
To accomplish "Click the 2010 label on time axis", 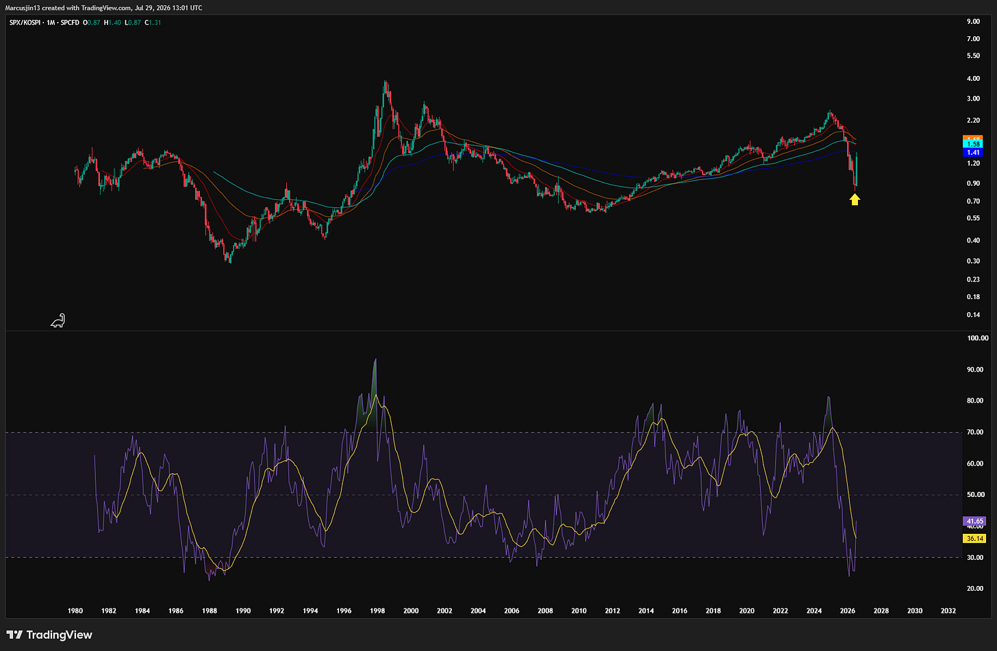I will [x=579, y=611].
